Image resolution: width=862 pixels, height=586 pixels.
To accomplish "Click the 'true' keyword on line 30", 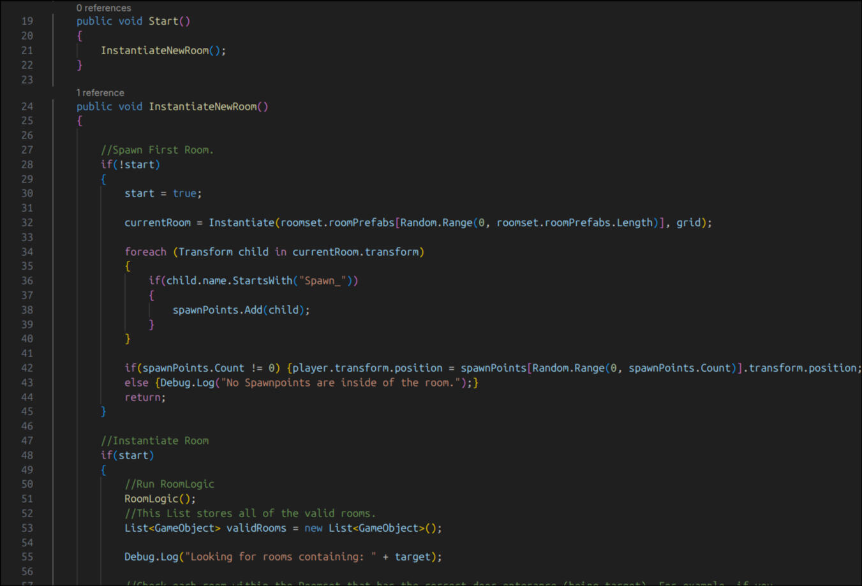I will point(184,193).
